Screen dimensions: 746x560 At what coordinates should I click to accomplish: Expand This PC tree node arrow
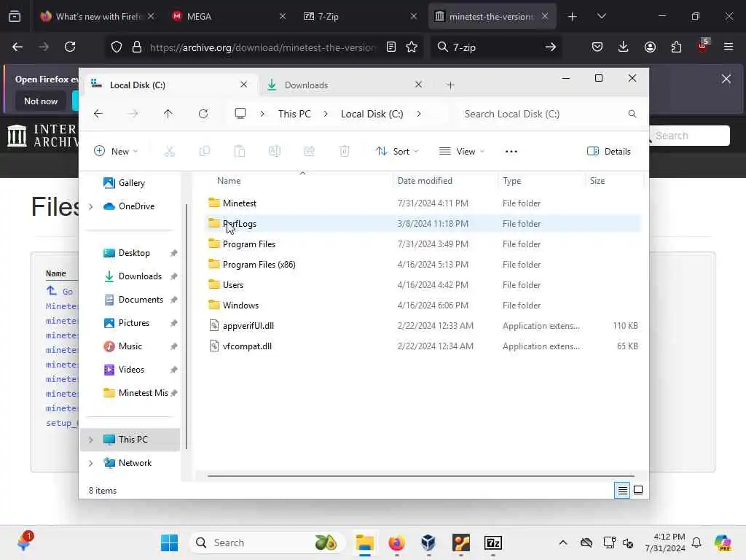click(91, 440)
